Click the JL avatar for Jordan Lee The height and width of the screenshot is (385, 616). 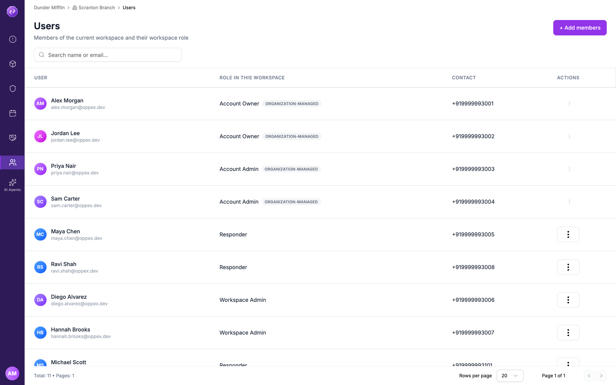pos(40,136)
